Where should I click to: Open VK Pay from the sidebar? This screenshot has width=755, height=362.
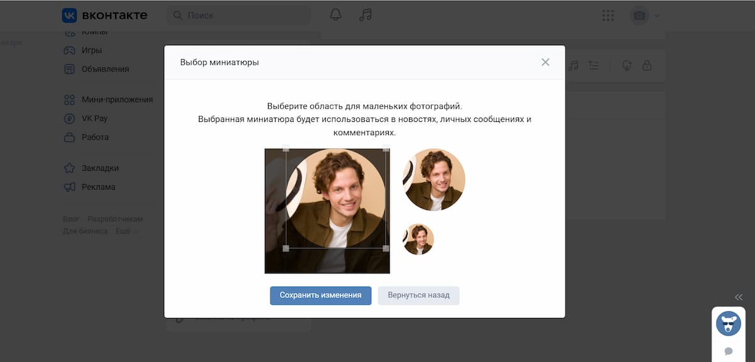click(69, 118)
